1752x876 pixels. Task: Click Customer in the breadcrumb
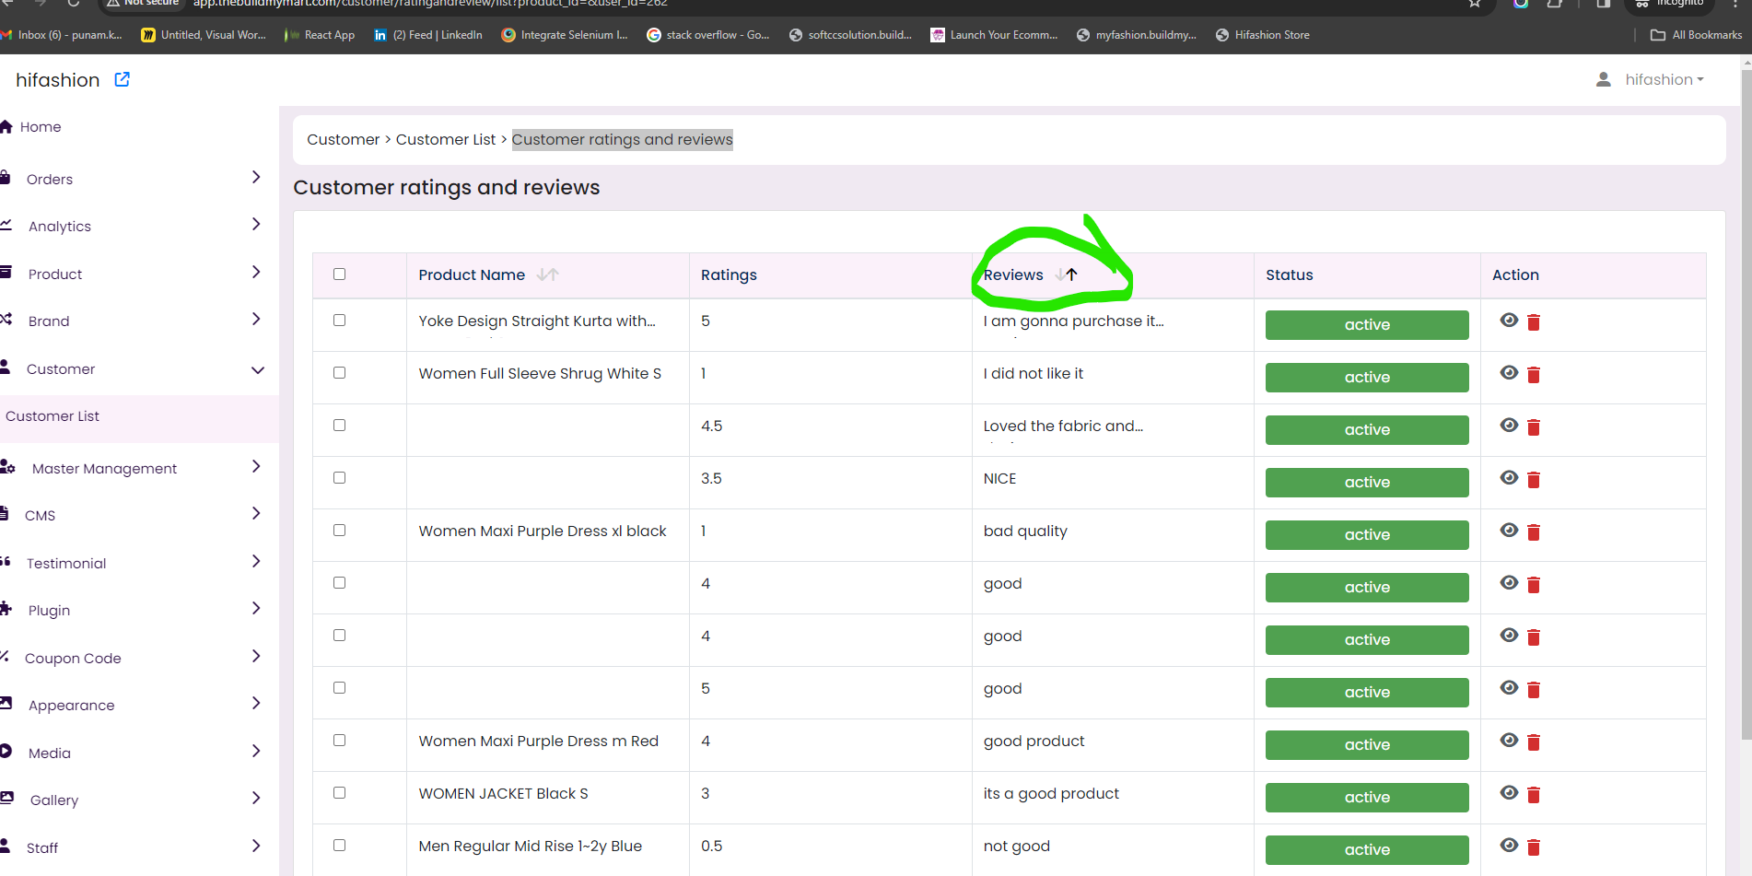coord(343,139)
